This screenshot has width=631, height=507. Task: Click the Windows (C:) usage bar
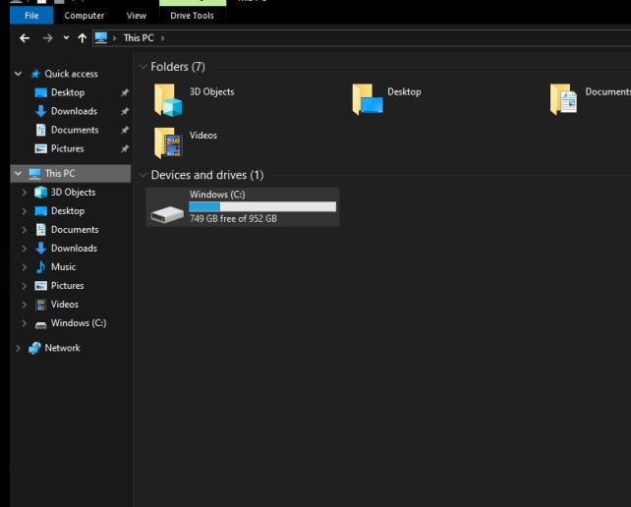pyautogui.click(x=262, y=206)
